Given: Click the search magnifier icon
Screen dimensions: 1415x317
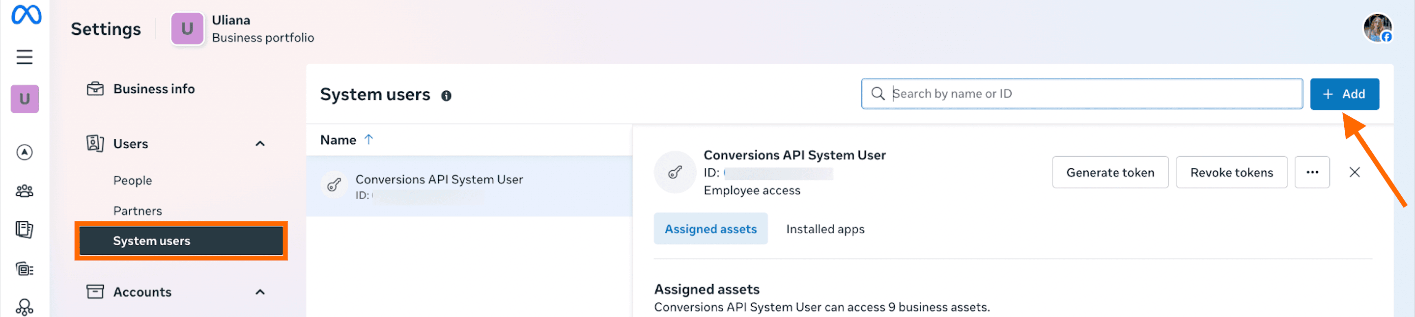Looking at the screenshot, I should pyautogui.click(x=878, y=94).
